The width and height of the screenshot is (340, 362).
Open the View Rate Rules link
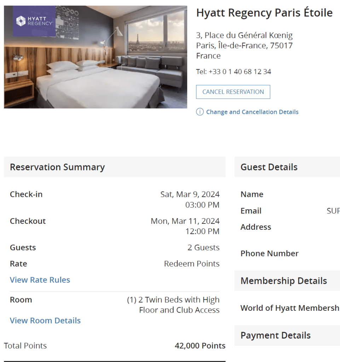(x=40, y=280)
